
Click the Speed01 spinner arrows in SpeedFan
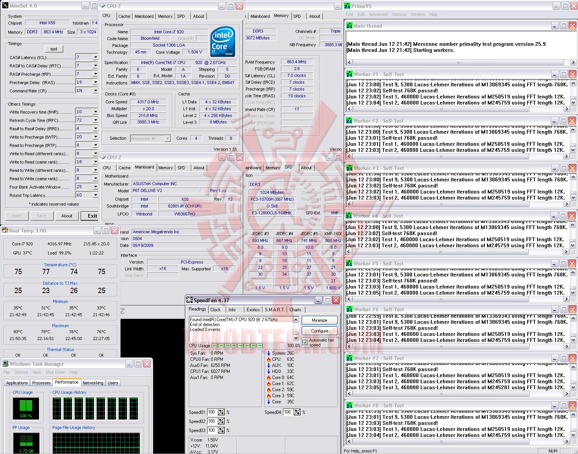[x=221, y=412]
